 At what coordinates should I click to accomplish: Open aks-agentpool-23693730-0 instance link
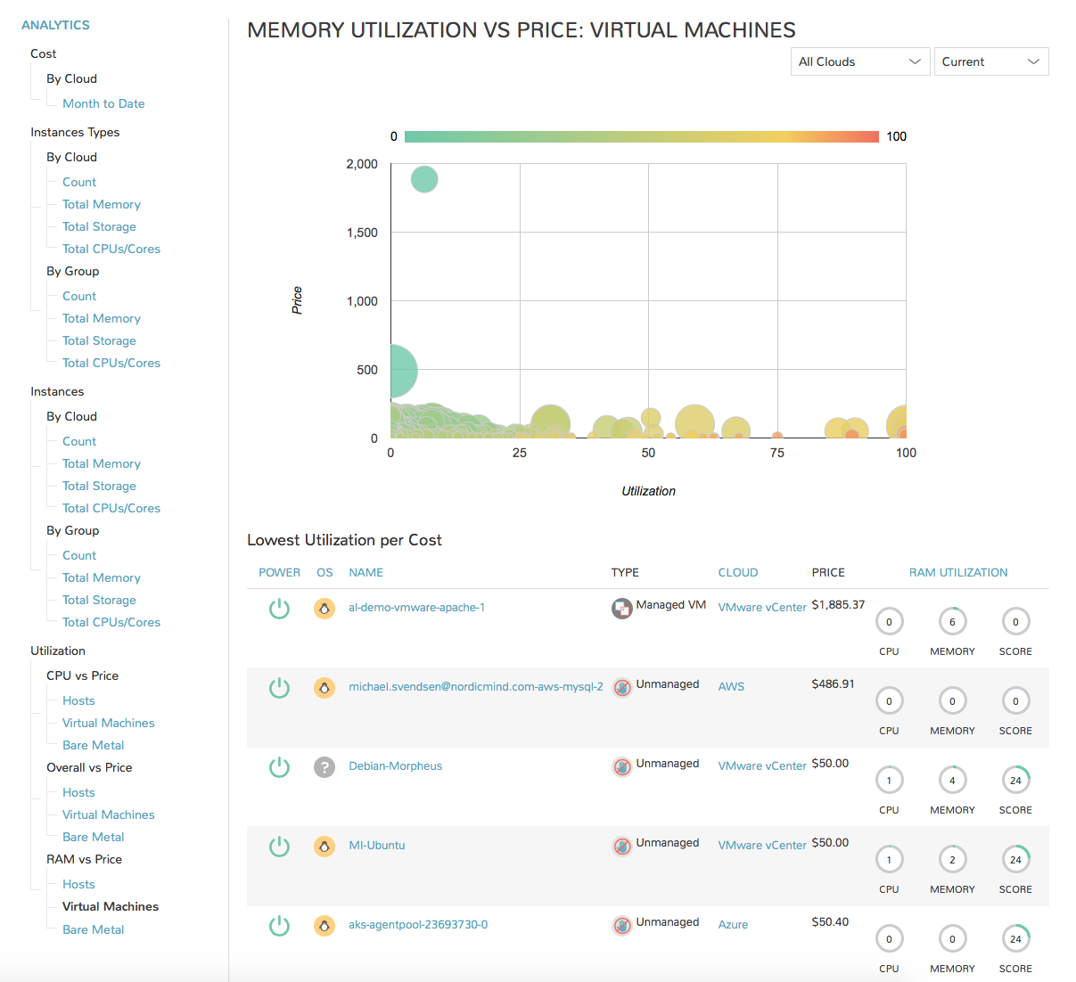[418, 925]
